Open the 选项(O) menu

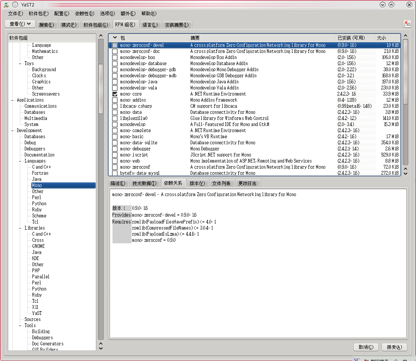(x=108, y=13)
